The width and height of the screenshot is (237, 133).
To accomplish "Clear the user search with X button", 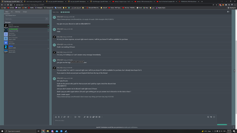I will click(47, 19).
